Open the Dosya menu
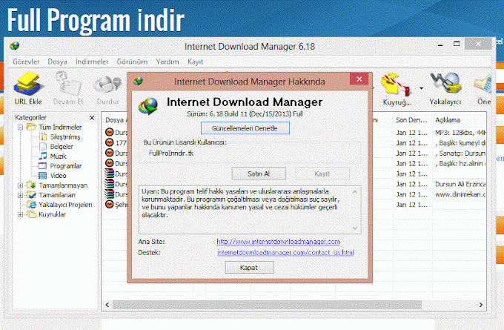The height and width of the screenshot is (330, 504). [x=57, y=62]
